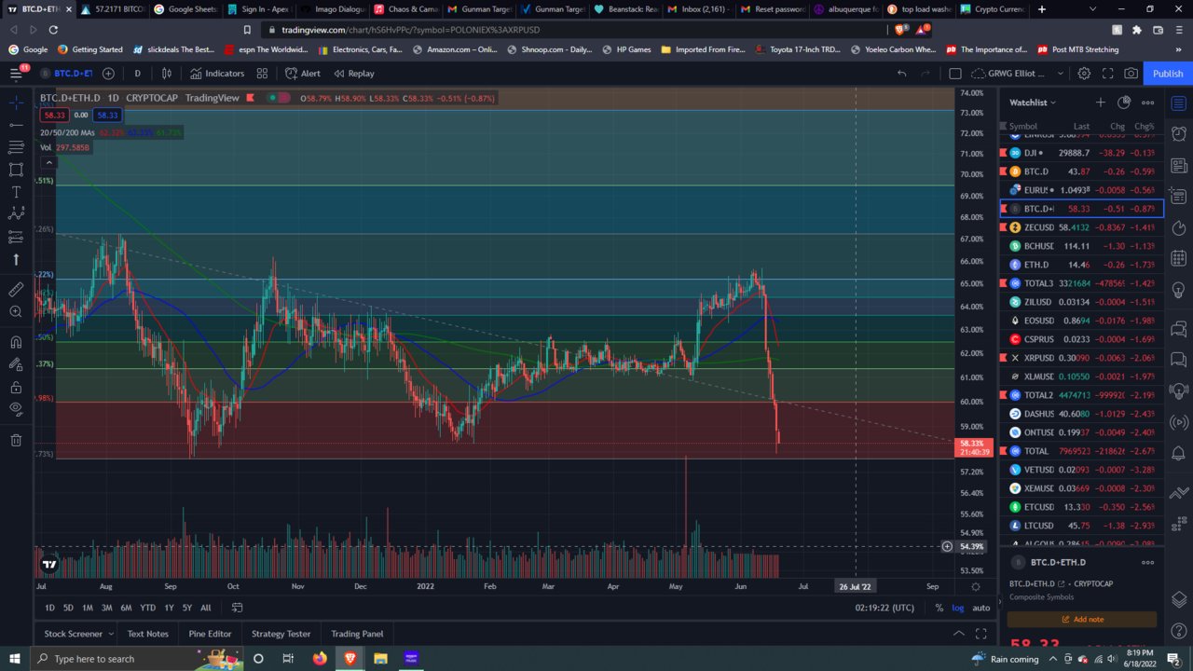Enter fullscreen mode
1193x671 pixels.
pyautogui.click(x=1107, y=74)
